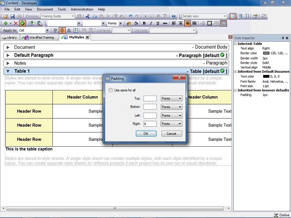Open the Preview Training Guide dropdown

coord(73,16)
